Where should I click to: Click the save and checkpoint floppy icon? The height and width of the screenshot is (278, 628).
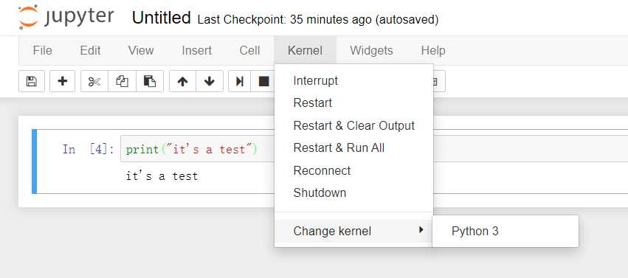pos(31,81)
